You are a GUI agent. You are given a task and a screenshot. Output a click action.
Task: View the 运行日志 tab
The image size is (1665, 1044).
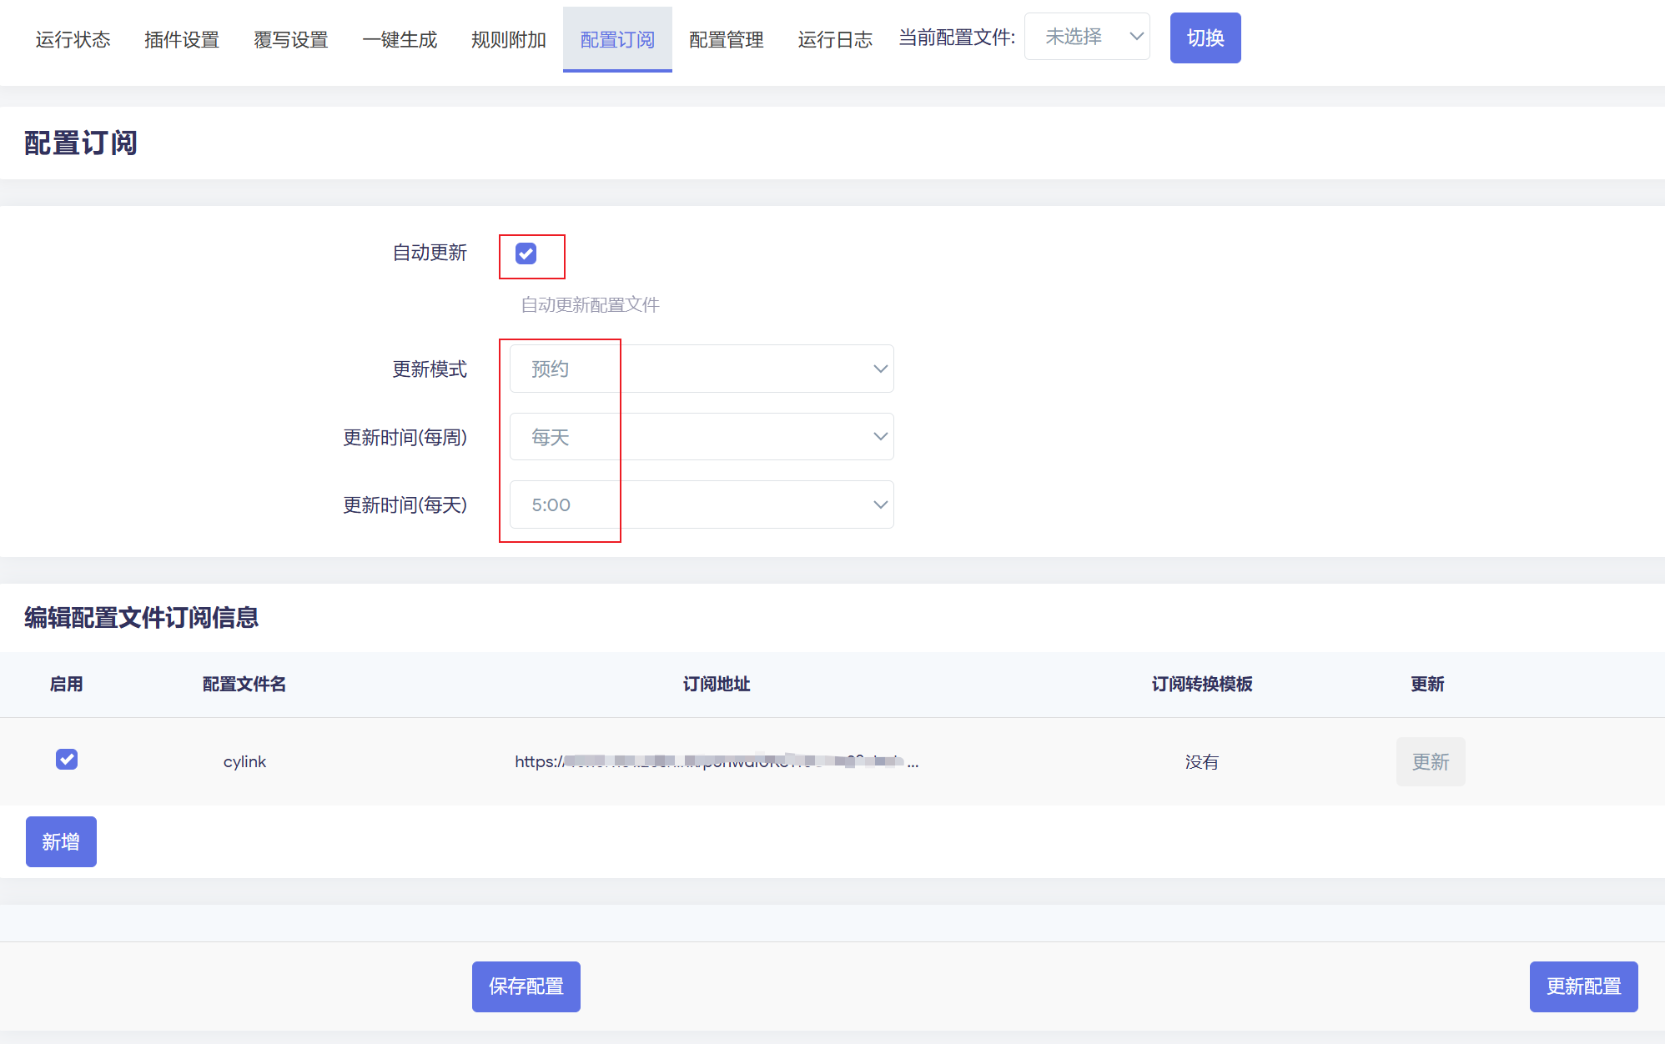[834, 39]
